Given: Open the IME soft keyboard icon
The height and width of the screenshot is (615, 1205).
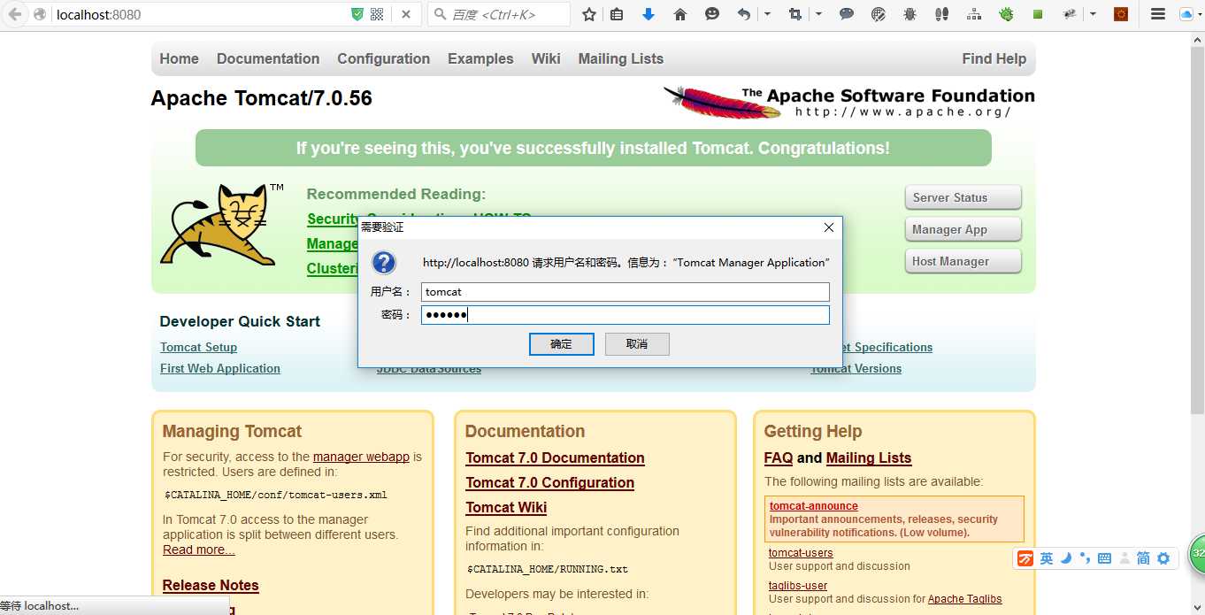Looking at the screenshot, I should click(1104, 558).
